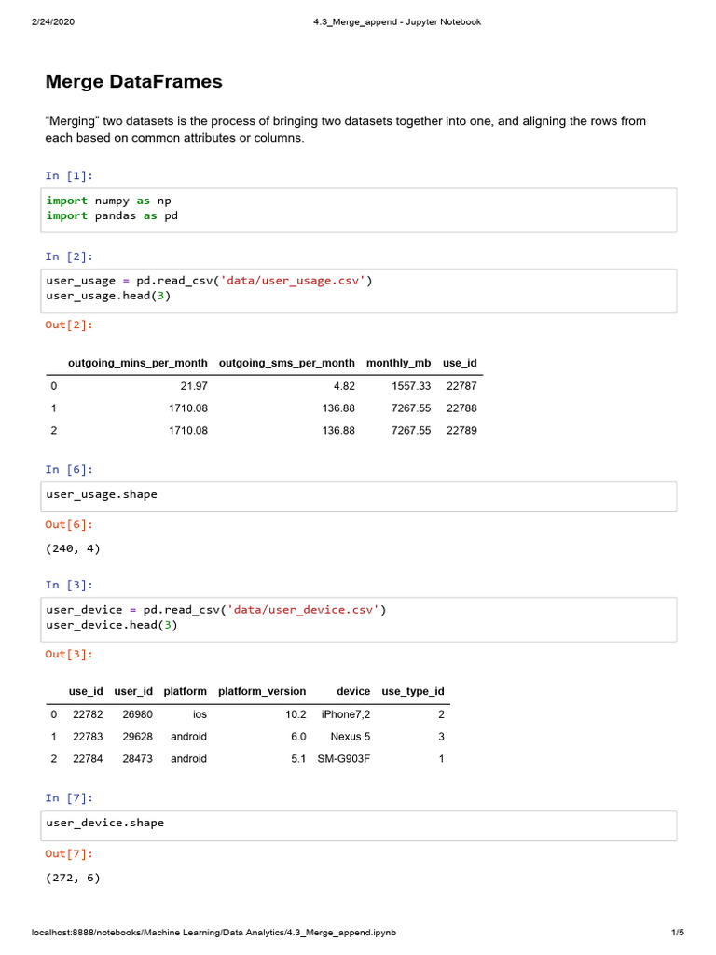The width and height of the screenshot is (716, 955).
Task: Click the Merge DataFrames heading
Action: [133, 82]
